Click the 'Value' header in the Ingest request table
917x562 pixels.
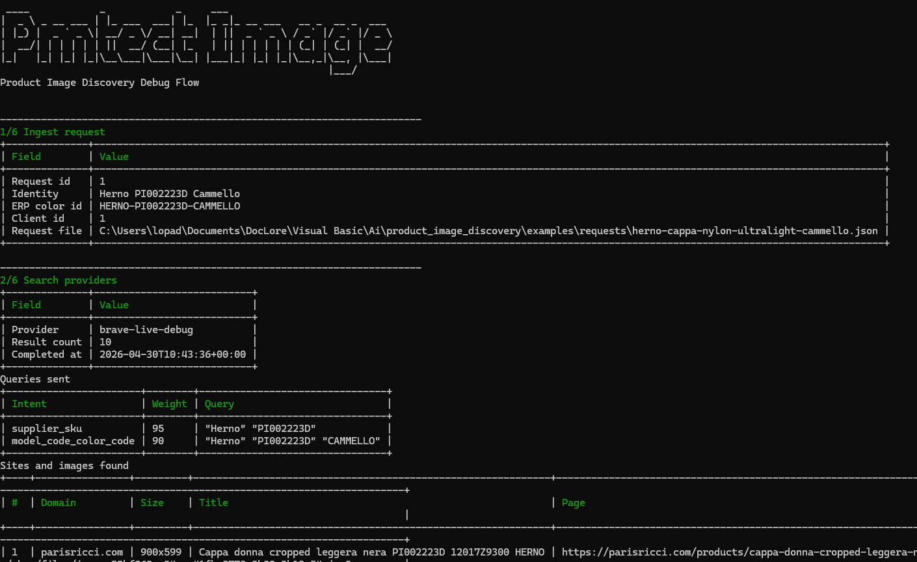(114, 157)
